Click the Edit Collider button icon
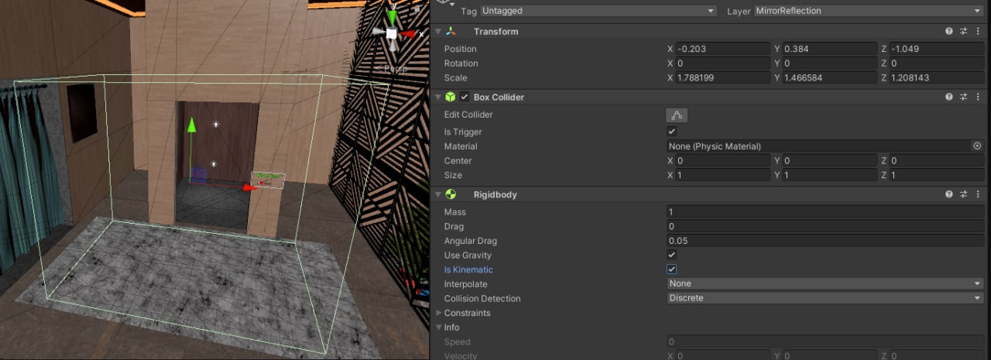Screen dimensions: 991x360 [677, 115]
